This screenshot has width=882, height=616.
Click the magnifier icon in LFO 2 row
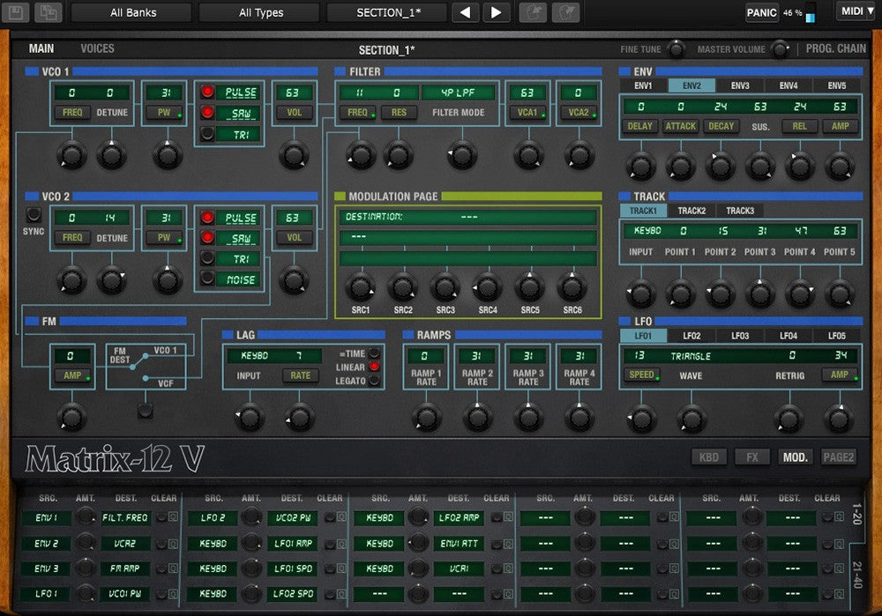pyautogui.click(x=340, y=516)
